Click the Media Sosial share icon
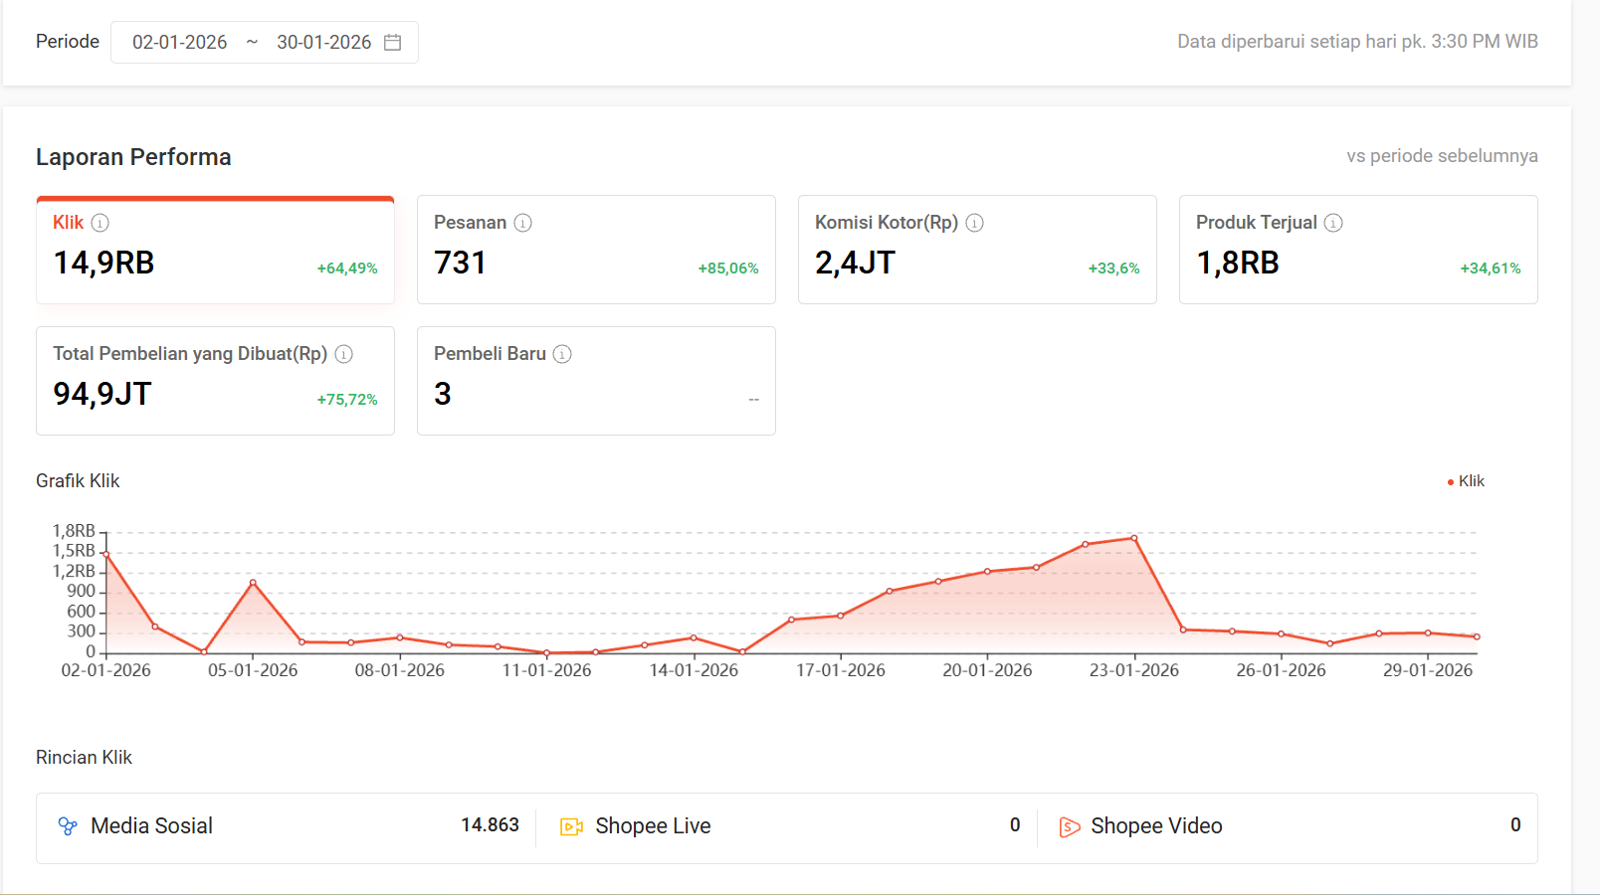1600x895 pixels. (68, 826)
